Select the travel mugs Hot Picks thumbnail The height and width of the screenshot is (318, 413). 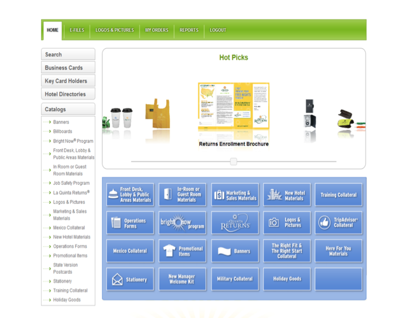(x=122, y=118)
